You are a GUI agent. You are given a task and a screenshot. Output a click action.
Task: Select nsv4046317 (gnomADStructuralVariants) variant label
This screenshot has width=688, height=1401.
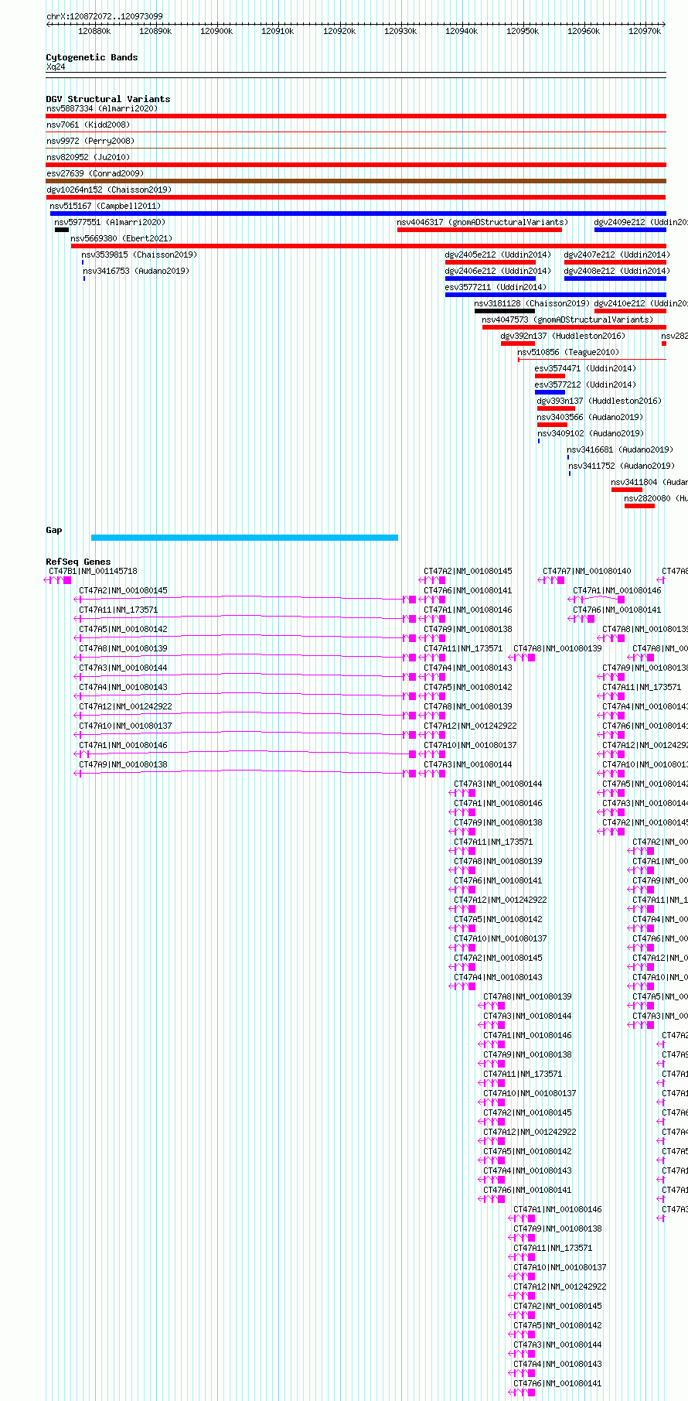[x=482, y=222]
